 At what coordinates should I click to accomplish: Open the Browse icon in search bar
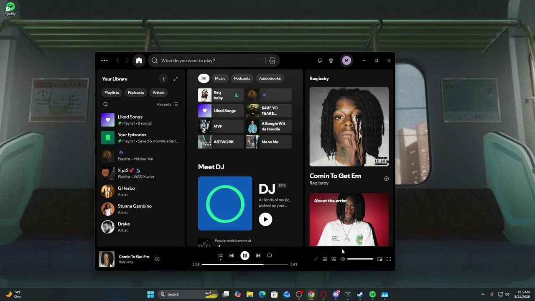tap(272, 61)
